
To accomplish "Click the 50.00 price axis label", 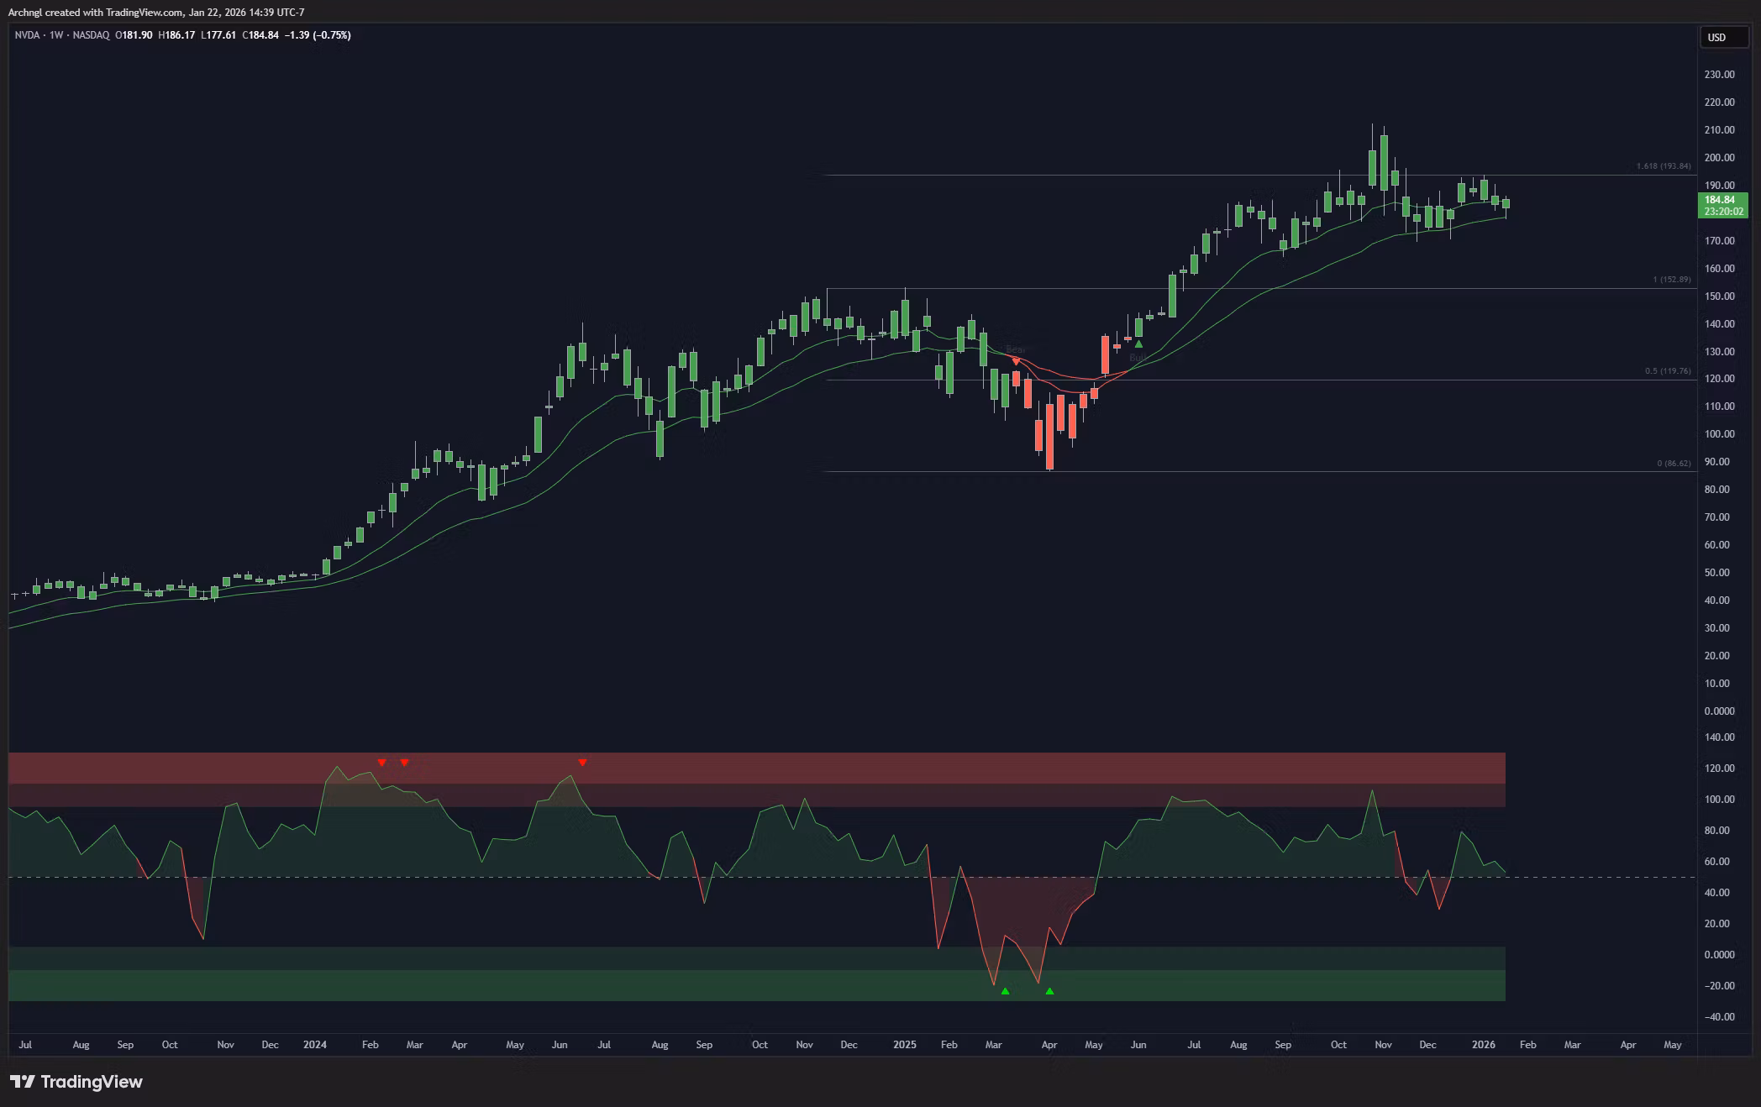I will pos(1717,573).
